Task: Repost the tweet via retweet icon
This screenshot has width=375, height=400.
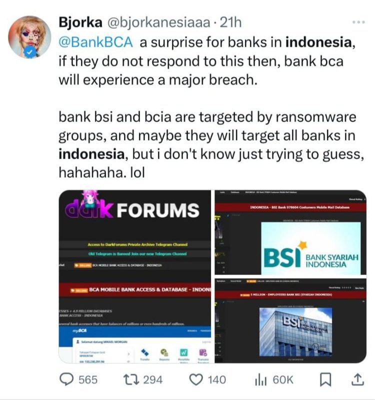Action: 131,379
